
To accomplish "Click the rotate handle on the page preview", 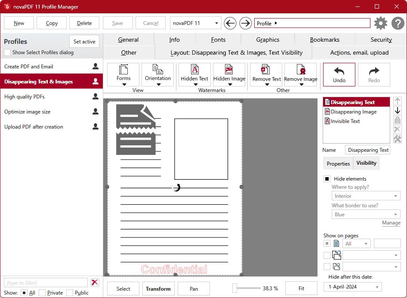I will click(176, 187).
